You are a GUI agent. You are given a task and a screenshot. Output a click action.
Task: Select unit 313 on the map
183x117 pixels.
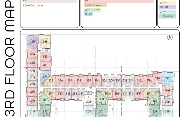131,94
